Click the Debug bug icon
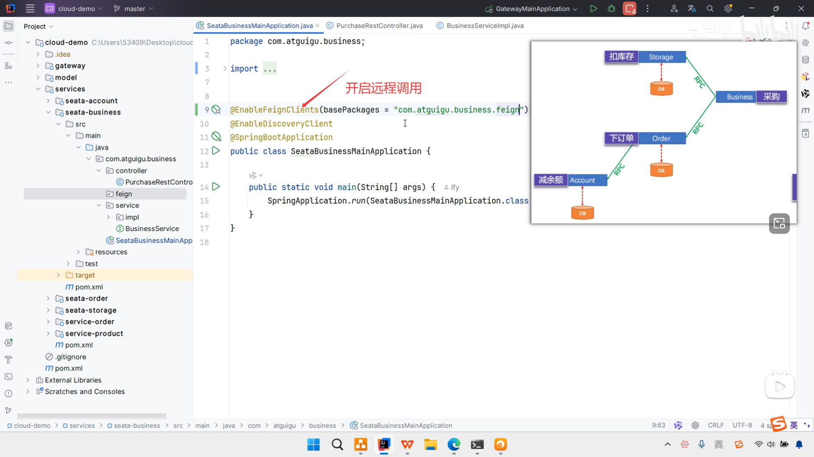 611,8
